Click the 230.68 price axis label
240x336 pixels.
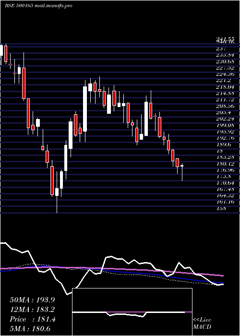[225, 61]
